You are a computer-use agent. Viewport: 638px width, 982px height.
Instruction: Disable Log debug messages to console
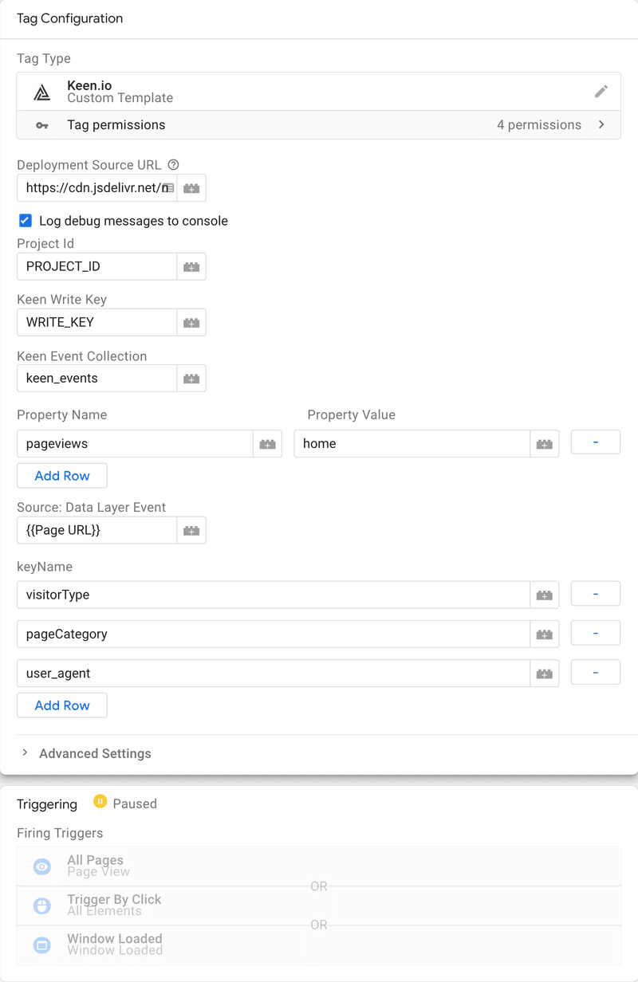pos(23,221)
